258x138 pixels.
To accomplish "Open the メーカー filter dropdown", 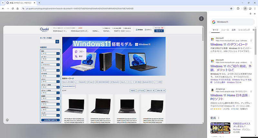I will (x=50, y=59).
